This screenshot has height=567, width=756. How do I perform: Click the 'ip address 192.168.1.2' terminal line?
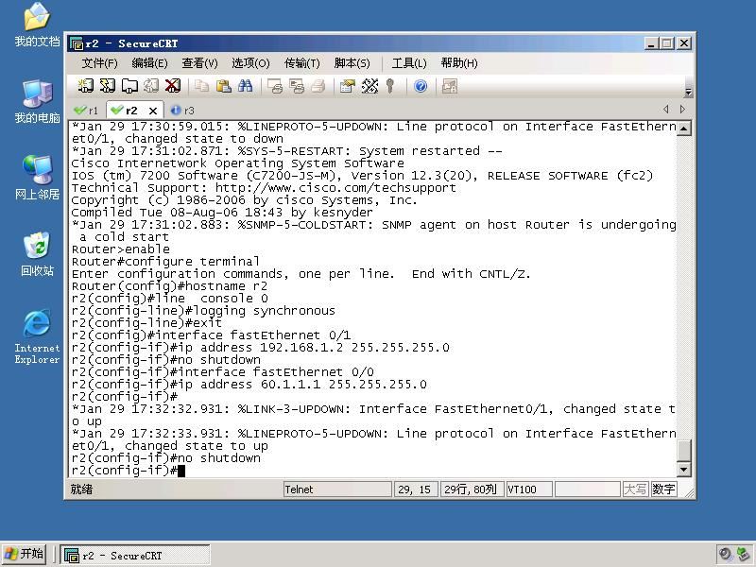click(261, 348)
